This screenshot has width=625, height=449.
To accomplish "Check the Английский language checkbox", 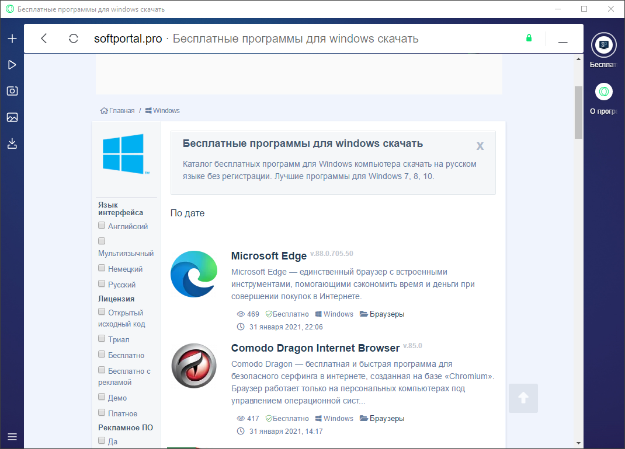I will tap(102, 226).
